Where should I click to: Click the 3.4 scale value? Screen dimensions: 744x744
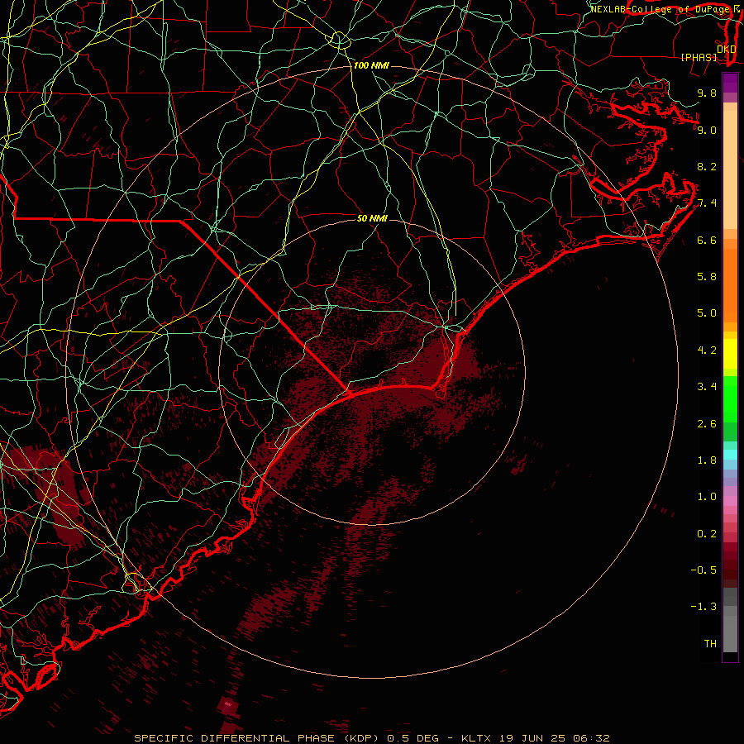[x=707, y=387]
